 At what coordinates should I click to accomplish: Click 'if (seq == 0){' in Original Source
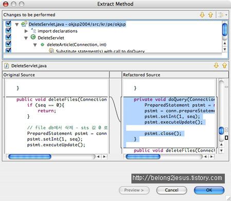pos(46,105)
